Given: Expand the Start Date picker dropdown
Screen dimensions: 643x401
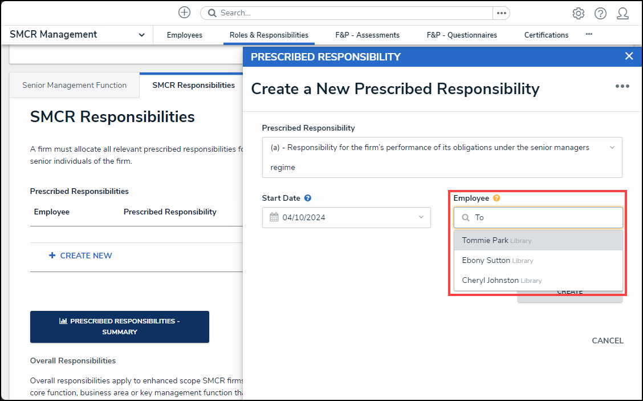Looking at the screenshot, I should [x=421, y=217].
